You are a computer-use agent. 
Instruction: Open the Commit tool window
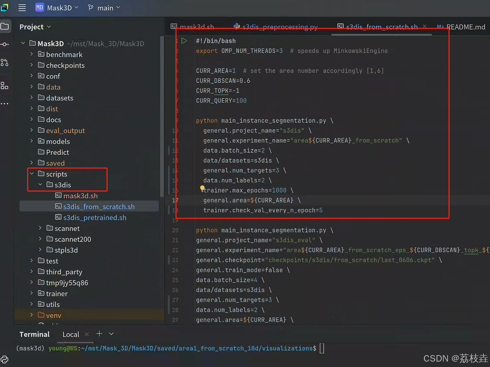[x=5, y=45]
